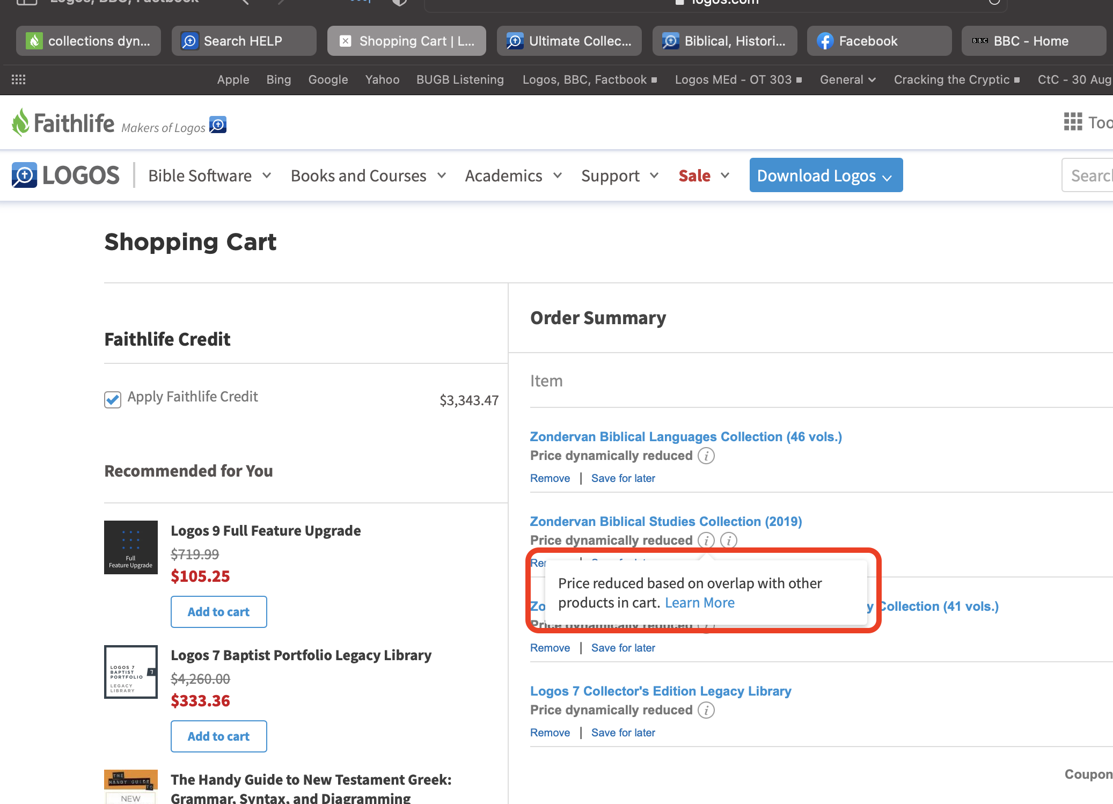This screenshot has height=804, width=1113.
Task: Switch to Facebook tab
Action: pyautogui.click(x=880, y=41)
